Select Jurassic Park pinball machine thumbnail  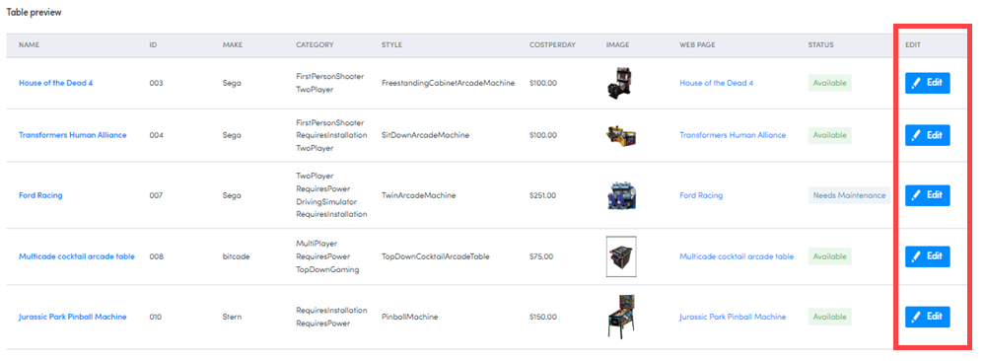pyautogui.click(x=620, y=317)
